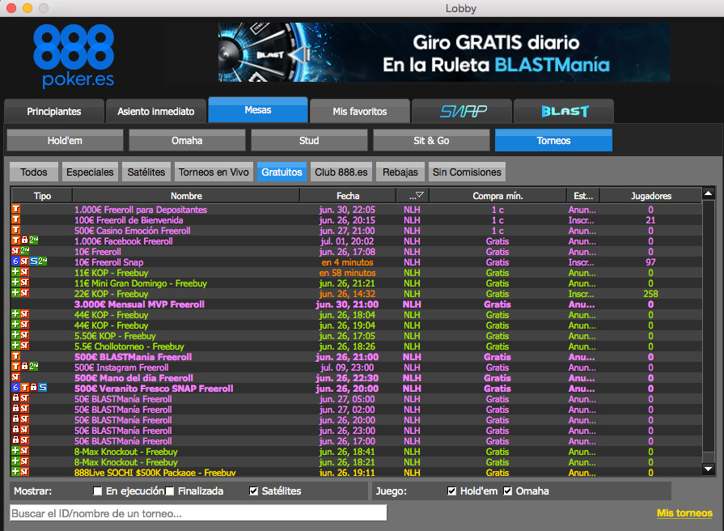The image size is (724, 531).
Task: Open the Mis favoritos tab
Action: [x=360, y=112]
